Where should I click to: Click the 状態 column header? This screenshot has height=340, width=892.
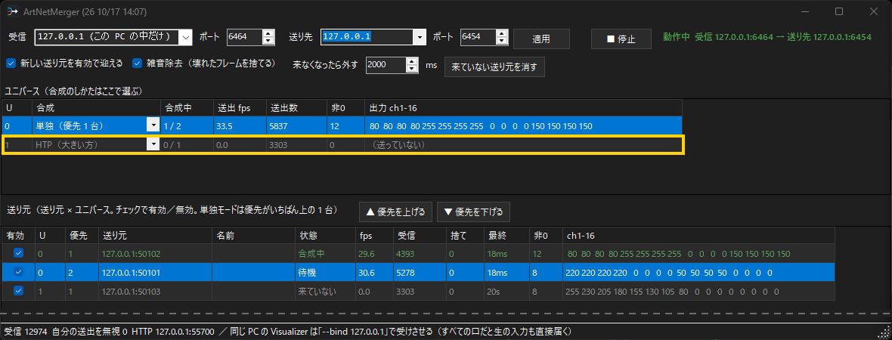325,236
